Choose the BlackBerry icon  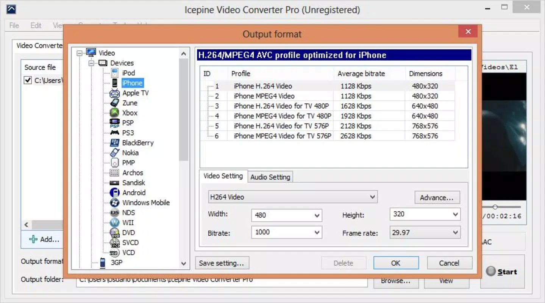[x=115, y=143]
